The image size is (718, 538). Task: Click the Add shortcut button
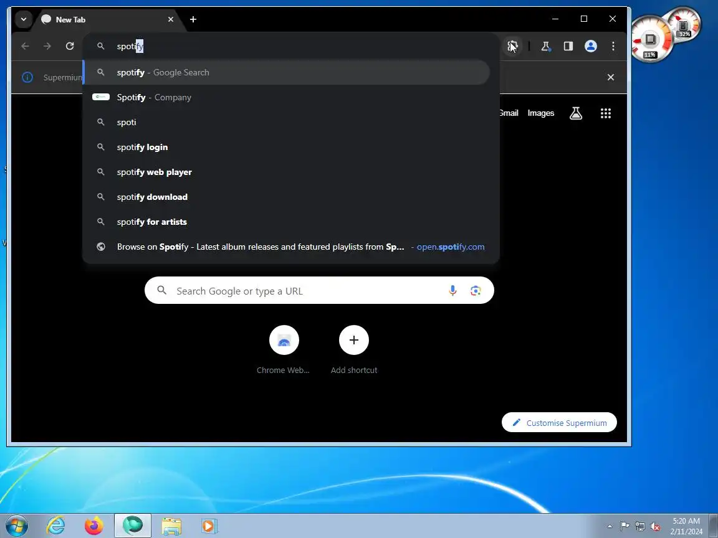pos(354,349)
